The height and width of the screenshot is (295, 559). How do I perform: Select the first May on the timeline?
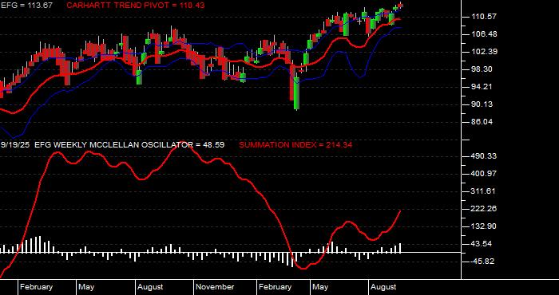pyautogui.click(x=86, y=287)
